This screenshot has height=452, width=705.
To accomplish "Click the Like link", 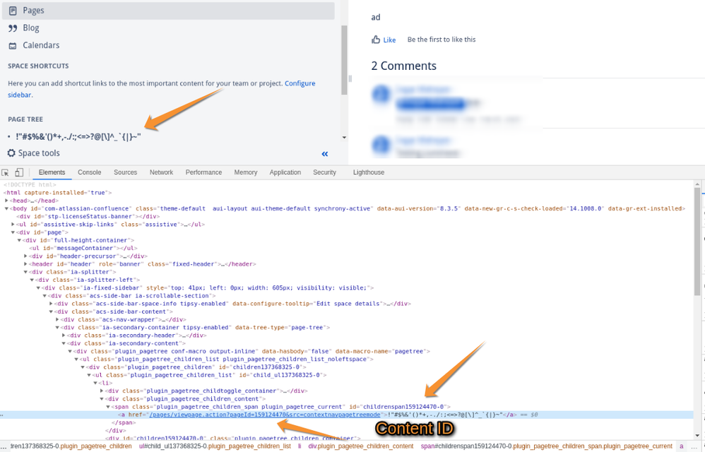I will coord(389,40).
